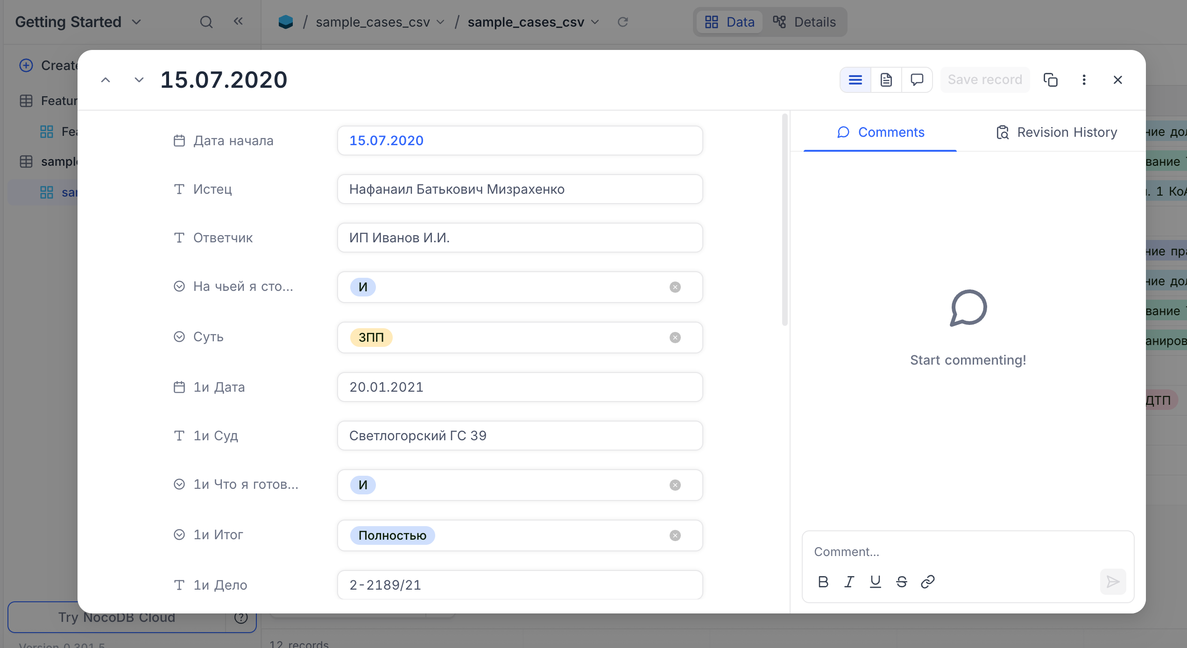Switch to fields view icon
The height and width of the screenshot is (648, 1187).
pyautogui.click(x=855, y=80)
